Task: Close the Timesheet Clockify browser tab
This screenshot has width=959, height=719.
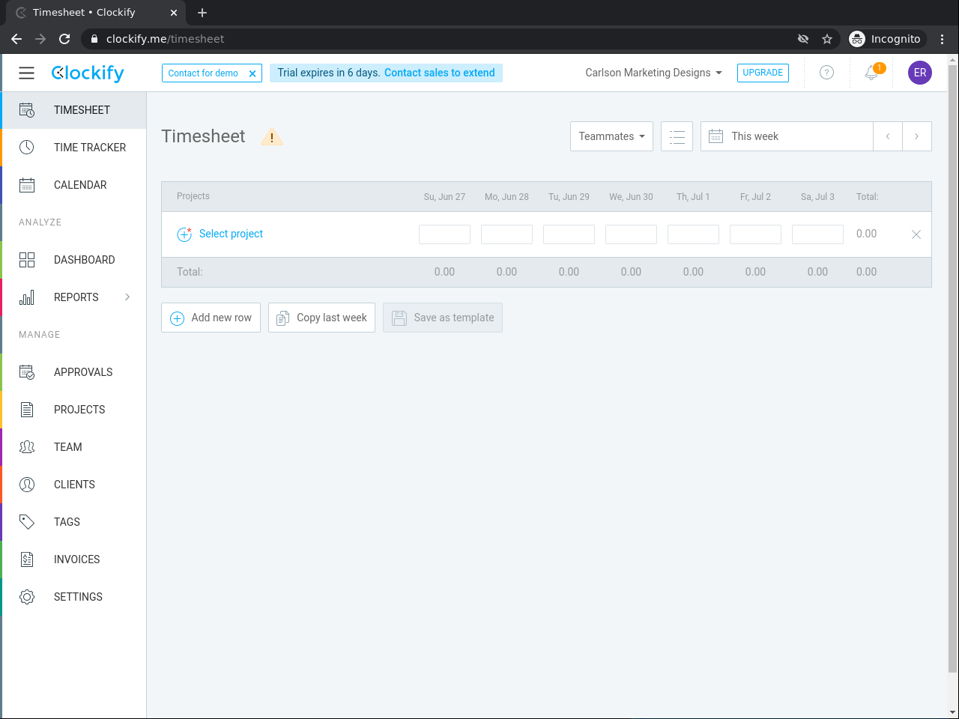Action: 174,13
